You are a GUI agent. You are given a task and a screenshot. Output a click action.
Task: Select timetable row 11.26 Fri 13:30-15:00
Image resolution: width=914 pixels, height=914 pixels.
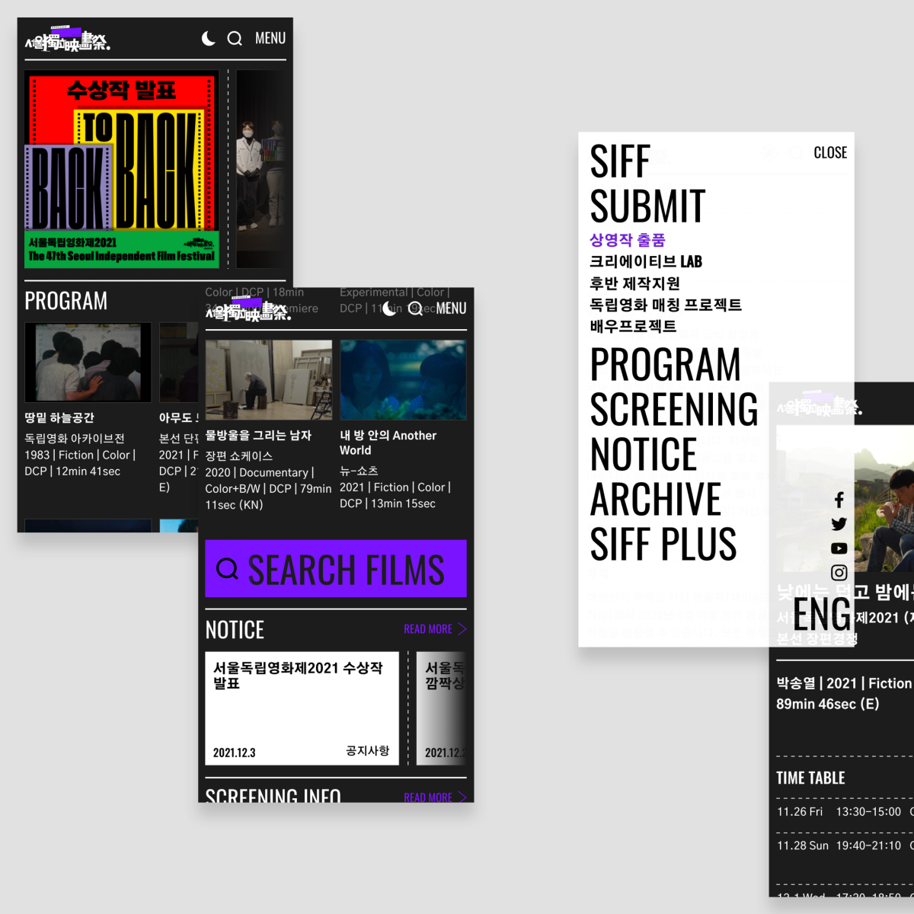(845, 812)
